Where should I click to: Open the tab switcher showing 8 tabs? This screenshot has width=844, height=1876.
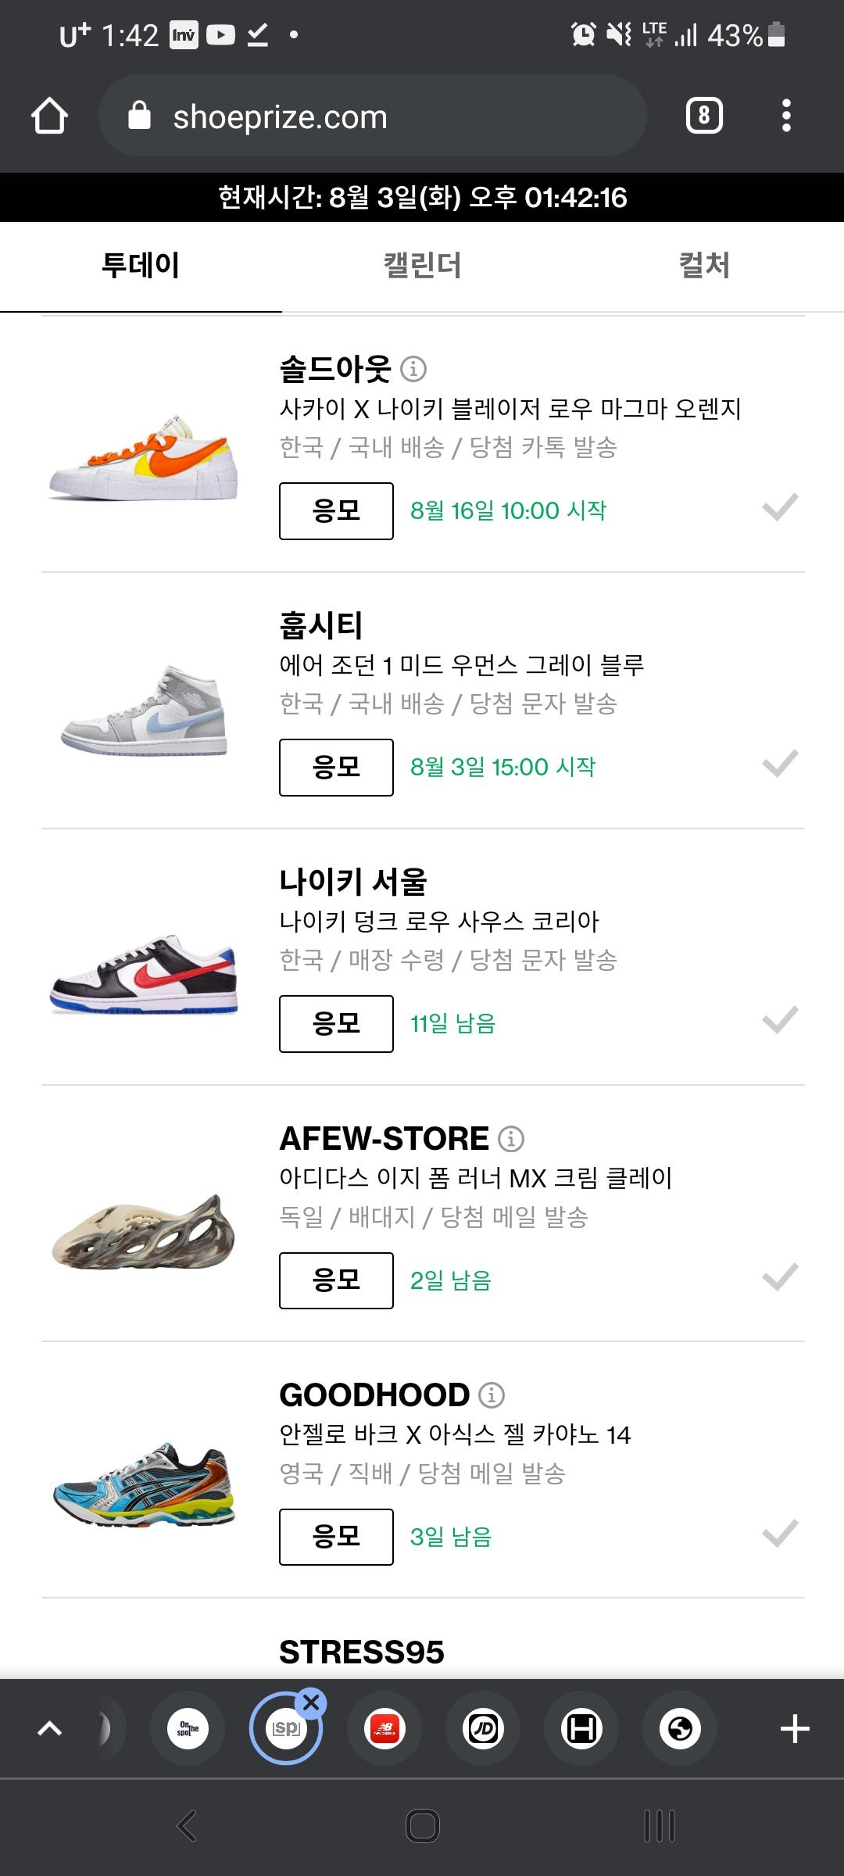point(703,116)
